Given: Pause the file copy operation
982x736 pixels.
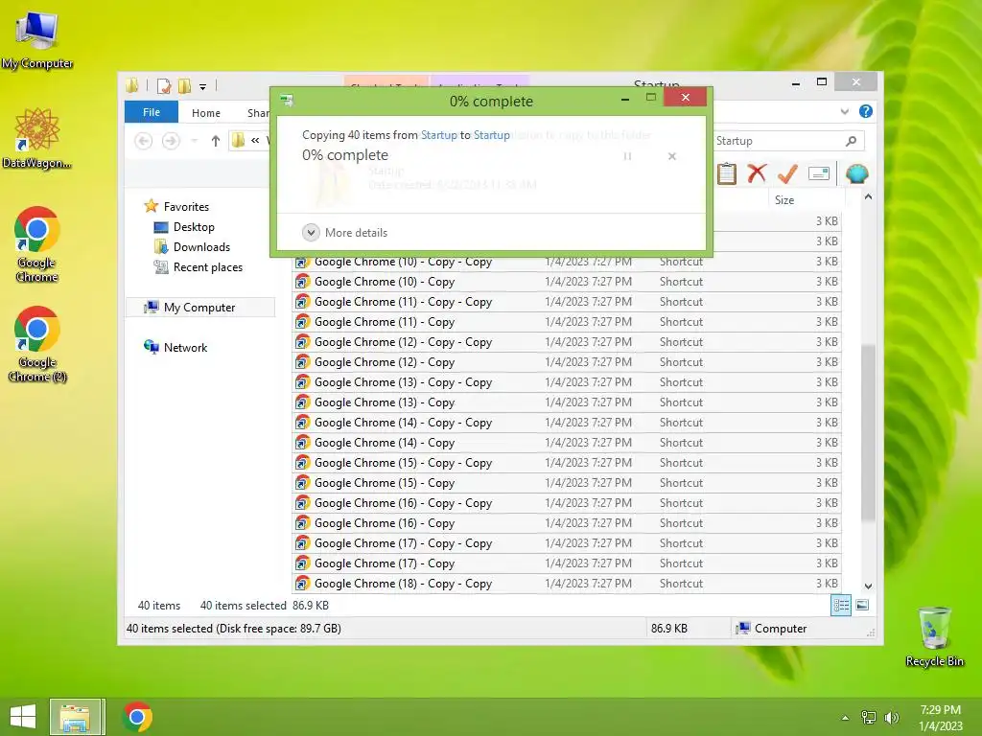Looking at the screenshot, I should [627, 156].
